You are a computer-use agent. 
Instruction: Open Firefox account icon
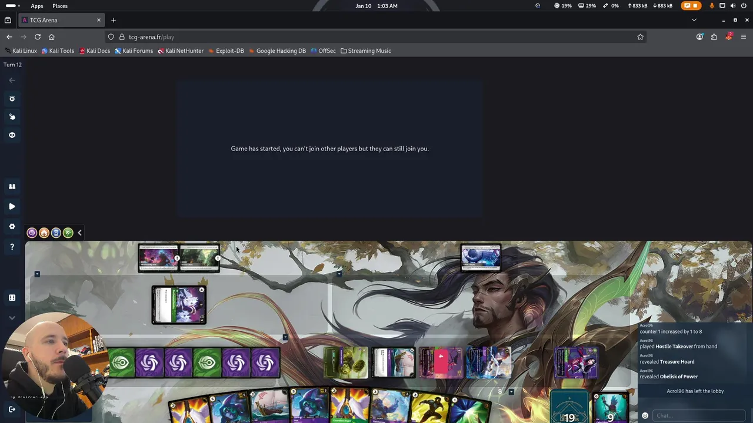[699, 37]
